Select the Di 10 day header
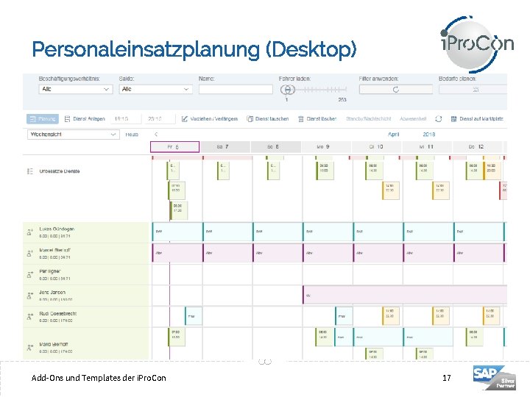This screenshot has height=397, width=530. click(376, 147)
